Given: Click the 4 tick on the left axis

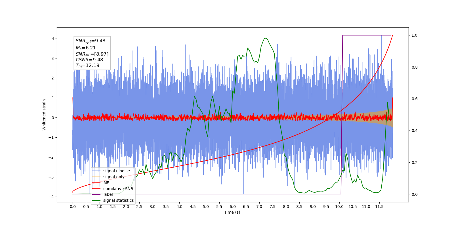Looking at the screenshot, I should pyautogui.click(x=53, y=39).
